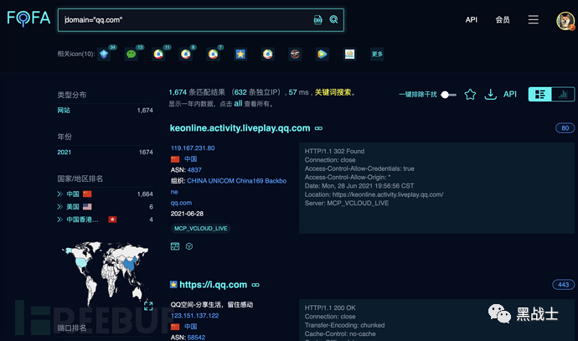The width and height of the screenshot is (578, 341).
Task: Open keonline.activity.liveplay.qq.com result link
Action: 240,128
